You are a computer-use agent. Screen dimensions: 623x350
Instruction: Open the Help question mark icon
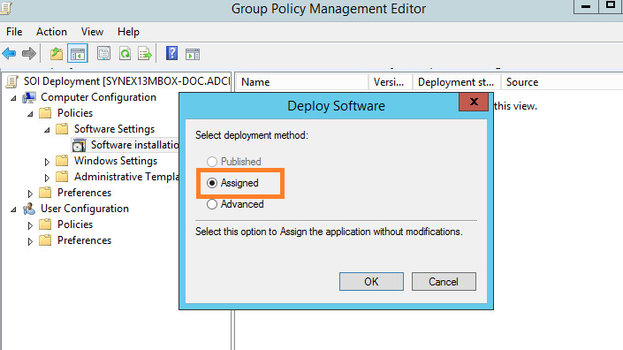[171, 53]
